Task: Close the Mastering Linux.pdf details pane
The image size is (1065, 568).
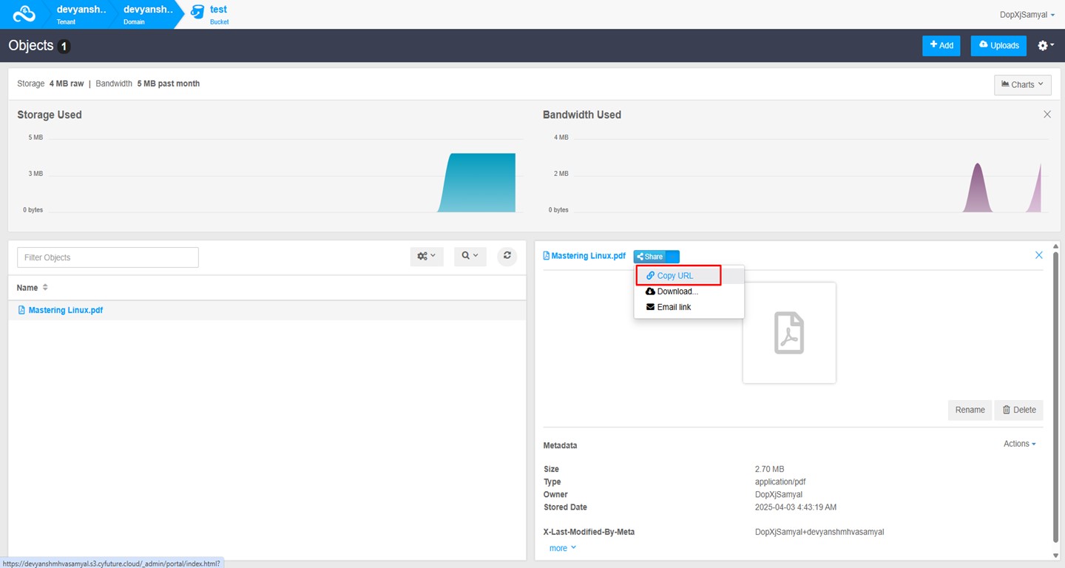Action: click(x=1038, y=255)
